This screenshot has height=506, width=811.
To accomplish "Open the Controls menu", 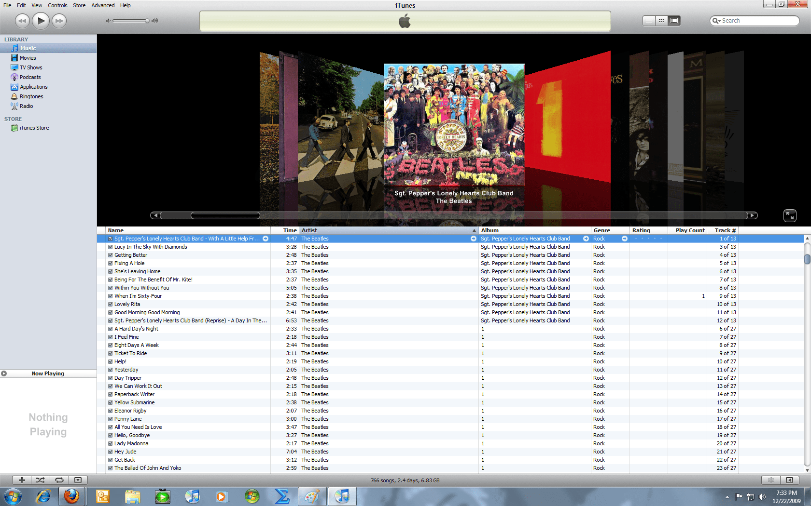I will (57, 5).
